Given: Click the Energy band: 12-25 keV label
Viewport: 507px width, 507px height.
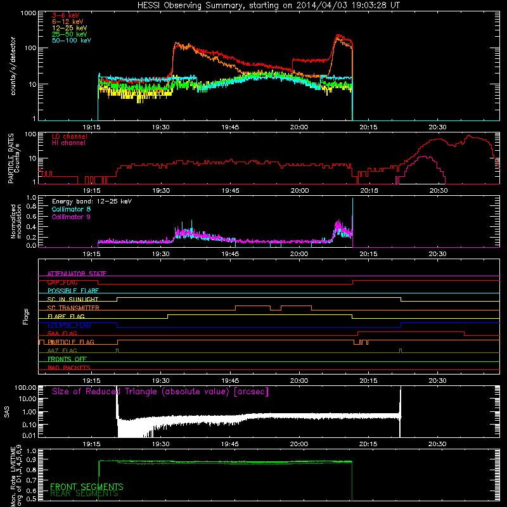Looking at the screenshot, I should (92, 202).
